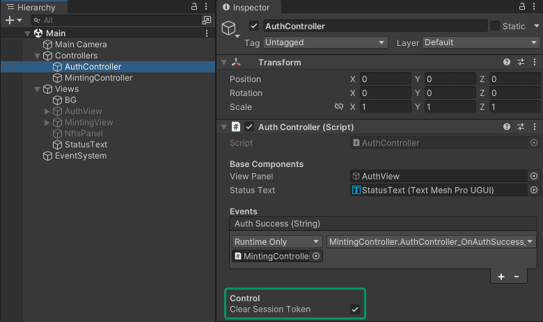543x322 pixels.
Task: Open the Runtime Only dropdown
Action: (x=276, y=242)
